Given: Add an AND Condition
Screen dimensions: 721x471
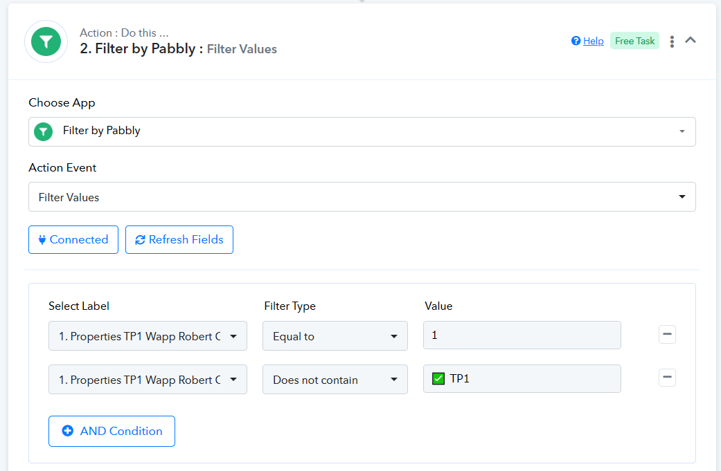Looking at the screenshot, I should [x=112, y=431].
